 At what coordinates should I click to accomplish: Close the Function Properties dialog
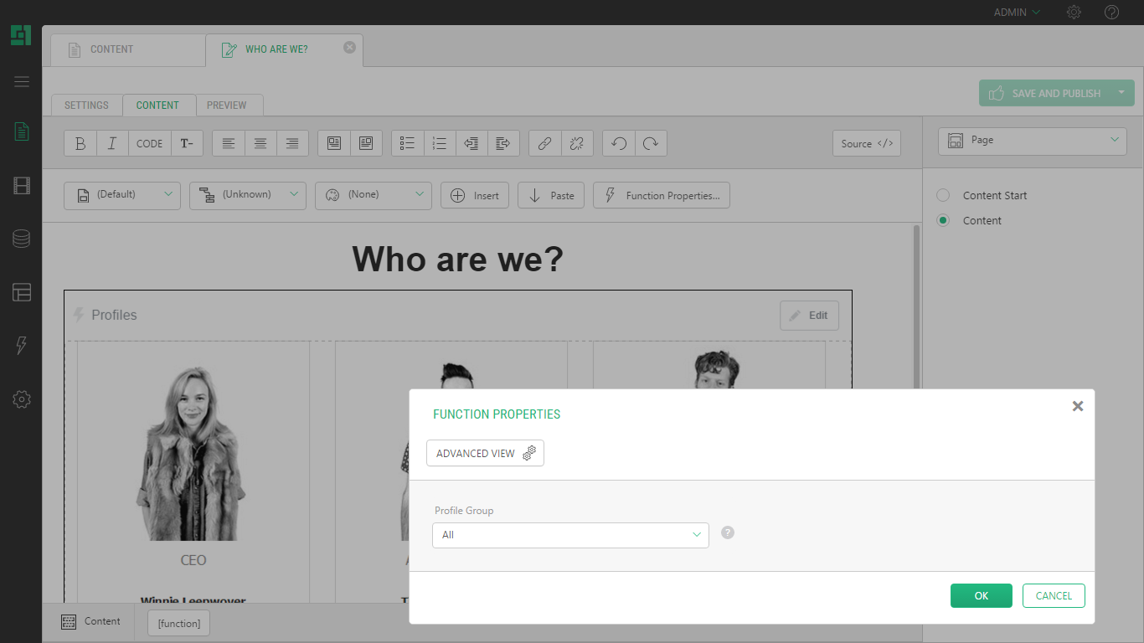coord(1078,406)
